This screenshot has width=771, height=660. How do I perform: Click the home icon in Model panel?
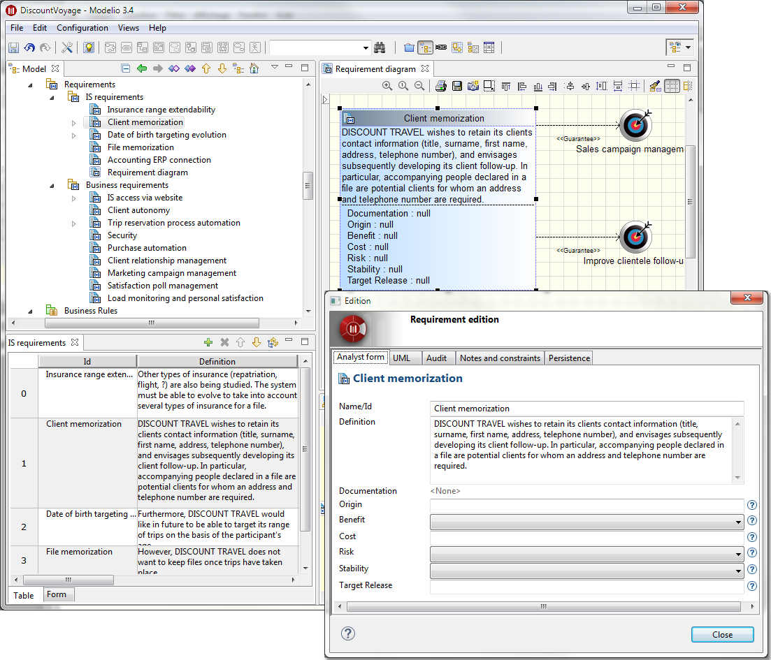(x=254, y=68)
